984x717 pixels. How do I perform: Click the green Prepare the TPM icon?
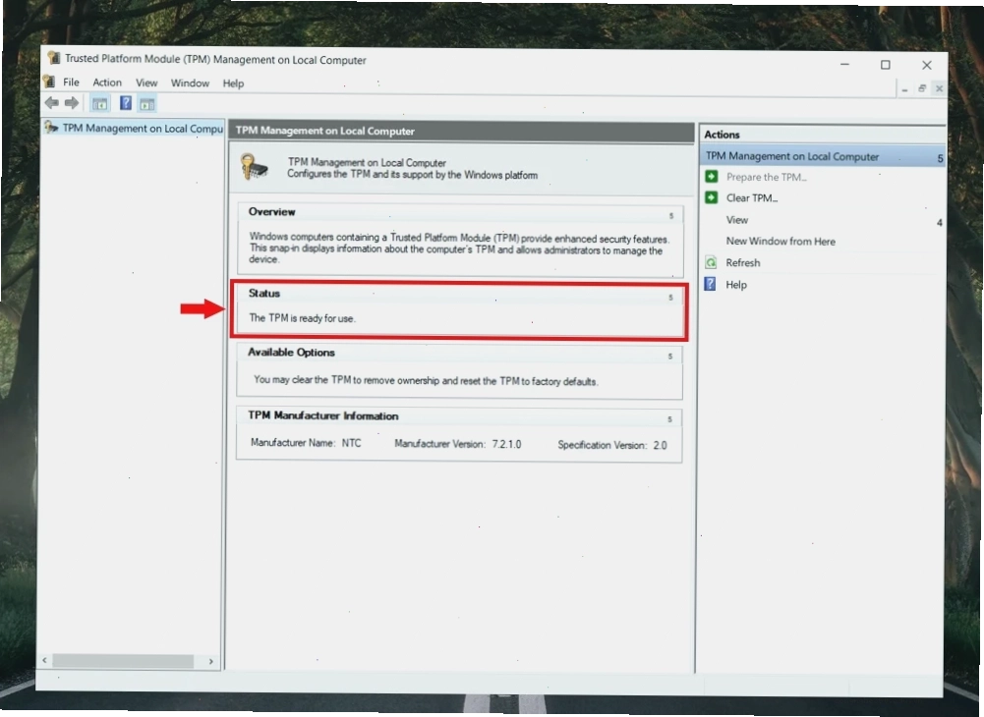click(x=711, y=176)
